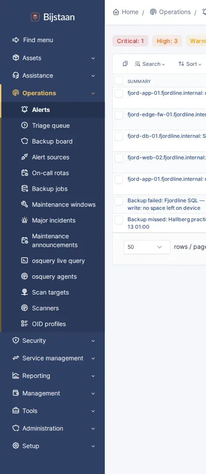Screen dimensions: 206x474
Task: Check the Backup missed Hallberg row checkbox
Action: [119, 220]
